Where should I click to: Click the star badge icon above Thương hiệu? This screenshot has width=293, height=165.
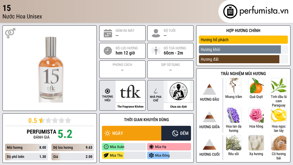pyautogui.click(x=108, y=91)
